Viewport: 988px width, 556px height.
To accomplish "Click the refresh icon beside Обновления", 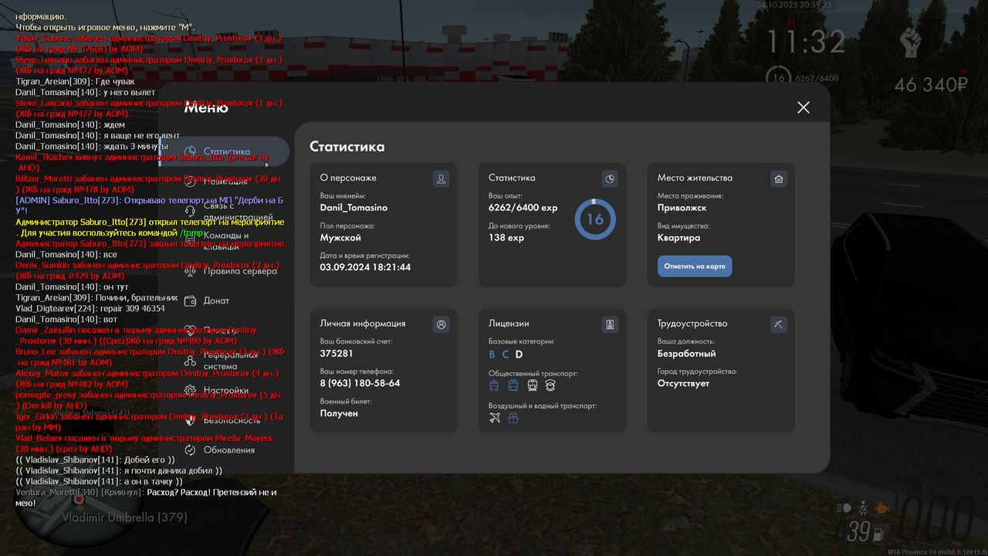I will click(x=191, y=450).
